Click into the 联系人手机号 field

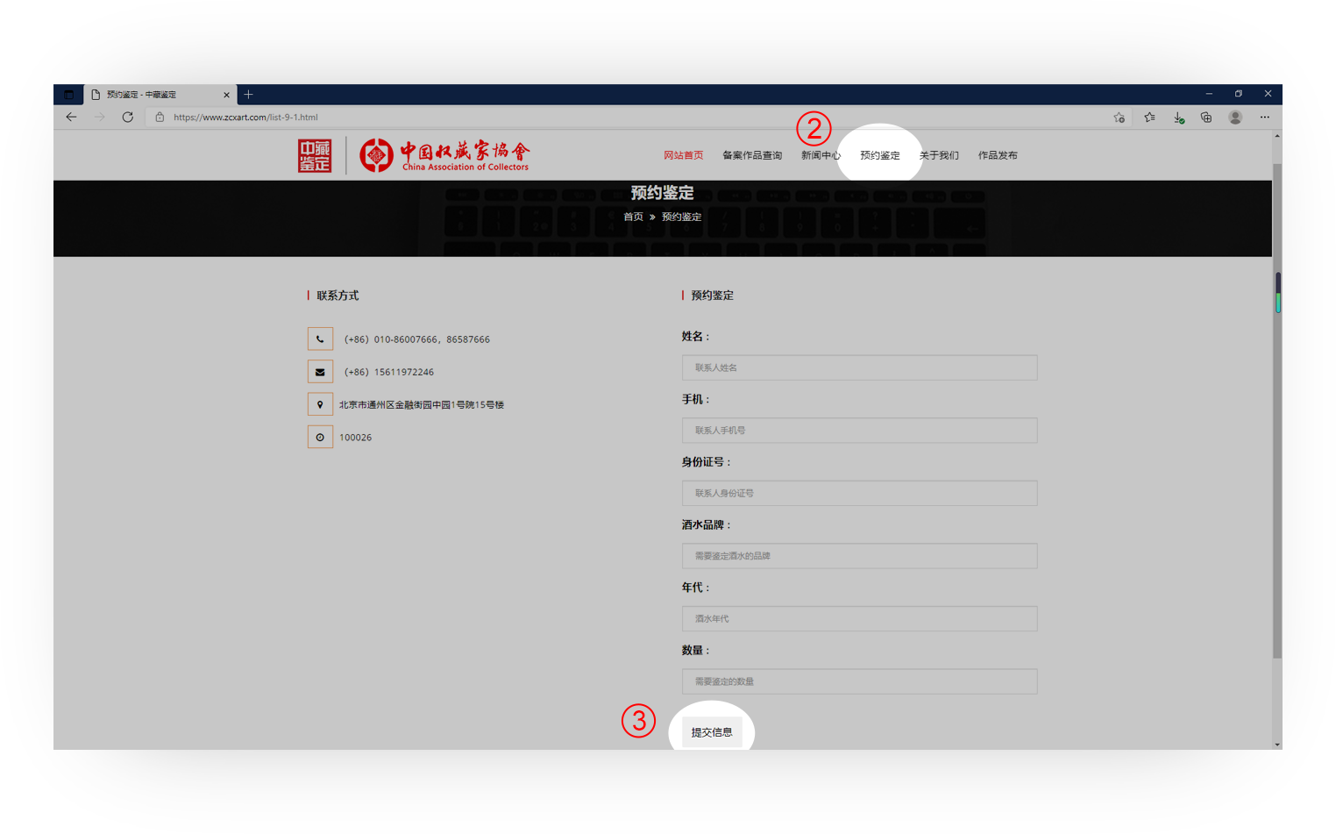(x=859, y=431)
